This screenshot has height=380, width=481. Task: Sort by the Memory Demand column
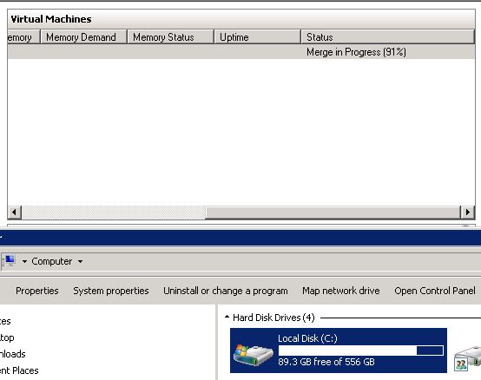coord(83,37)
